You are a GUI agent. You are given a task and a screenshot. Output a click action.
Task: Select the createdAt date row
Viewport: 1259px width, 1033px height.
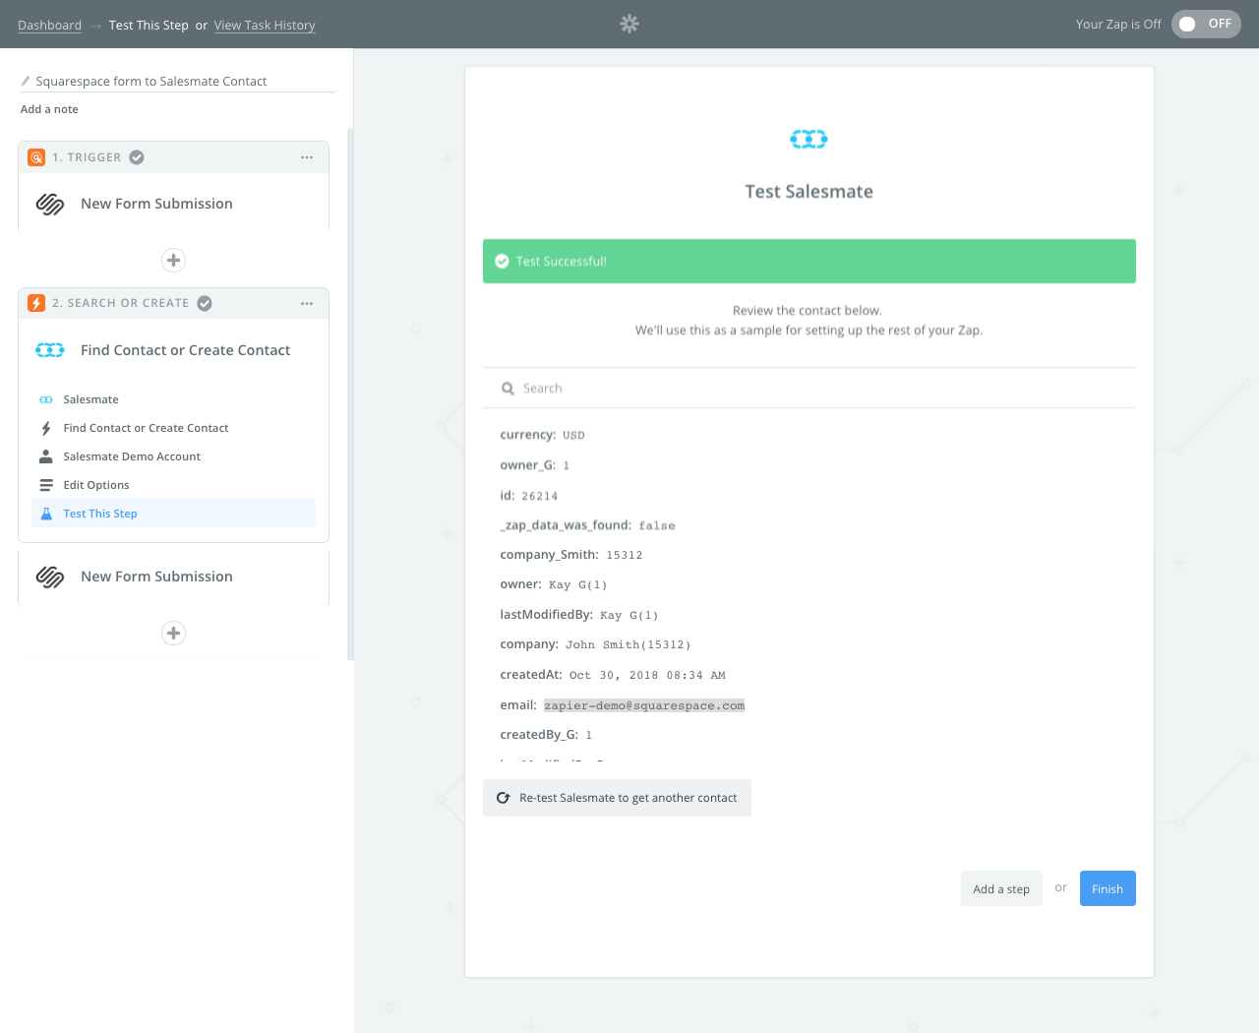pyautogui.click(x=613, y=675)
